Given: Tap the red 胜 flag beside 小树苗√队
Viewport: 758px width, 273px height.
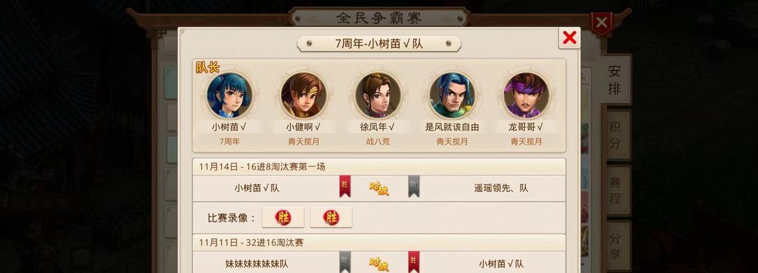Looking at the screenshot, I should click(345, 186).
